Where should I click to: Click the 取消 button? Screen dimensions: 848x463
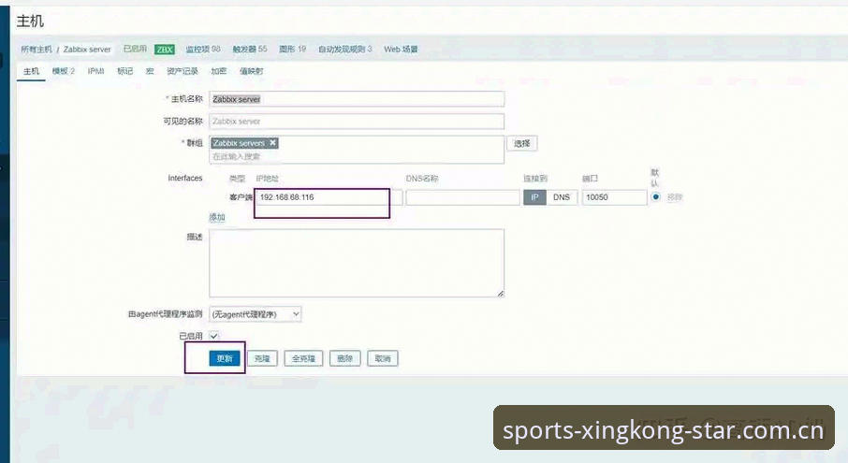tap(383, 358)
